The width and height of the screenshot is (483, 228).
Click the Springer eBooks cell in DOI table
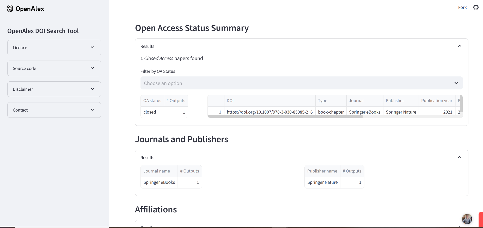[365, 112]
